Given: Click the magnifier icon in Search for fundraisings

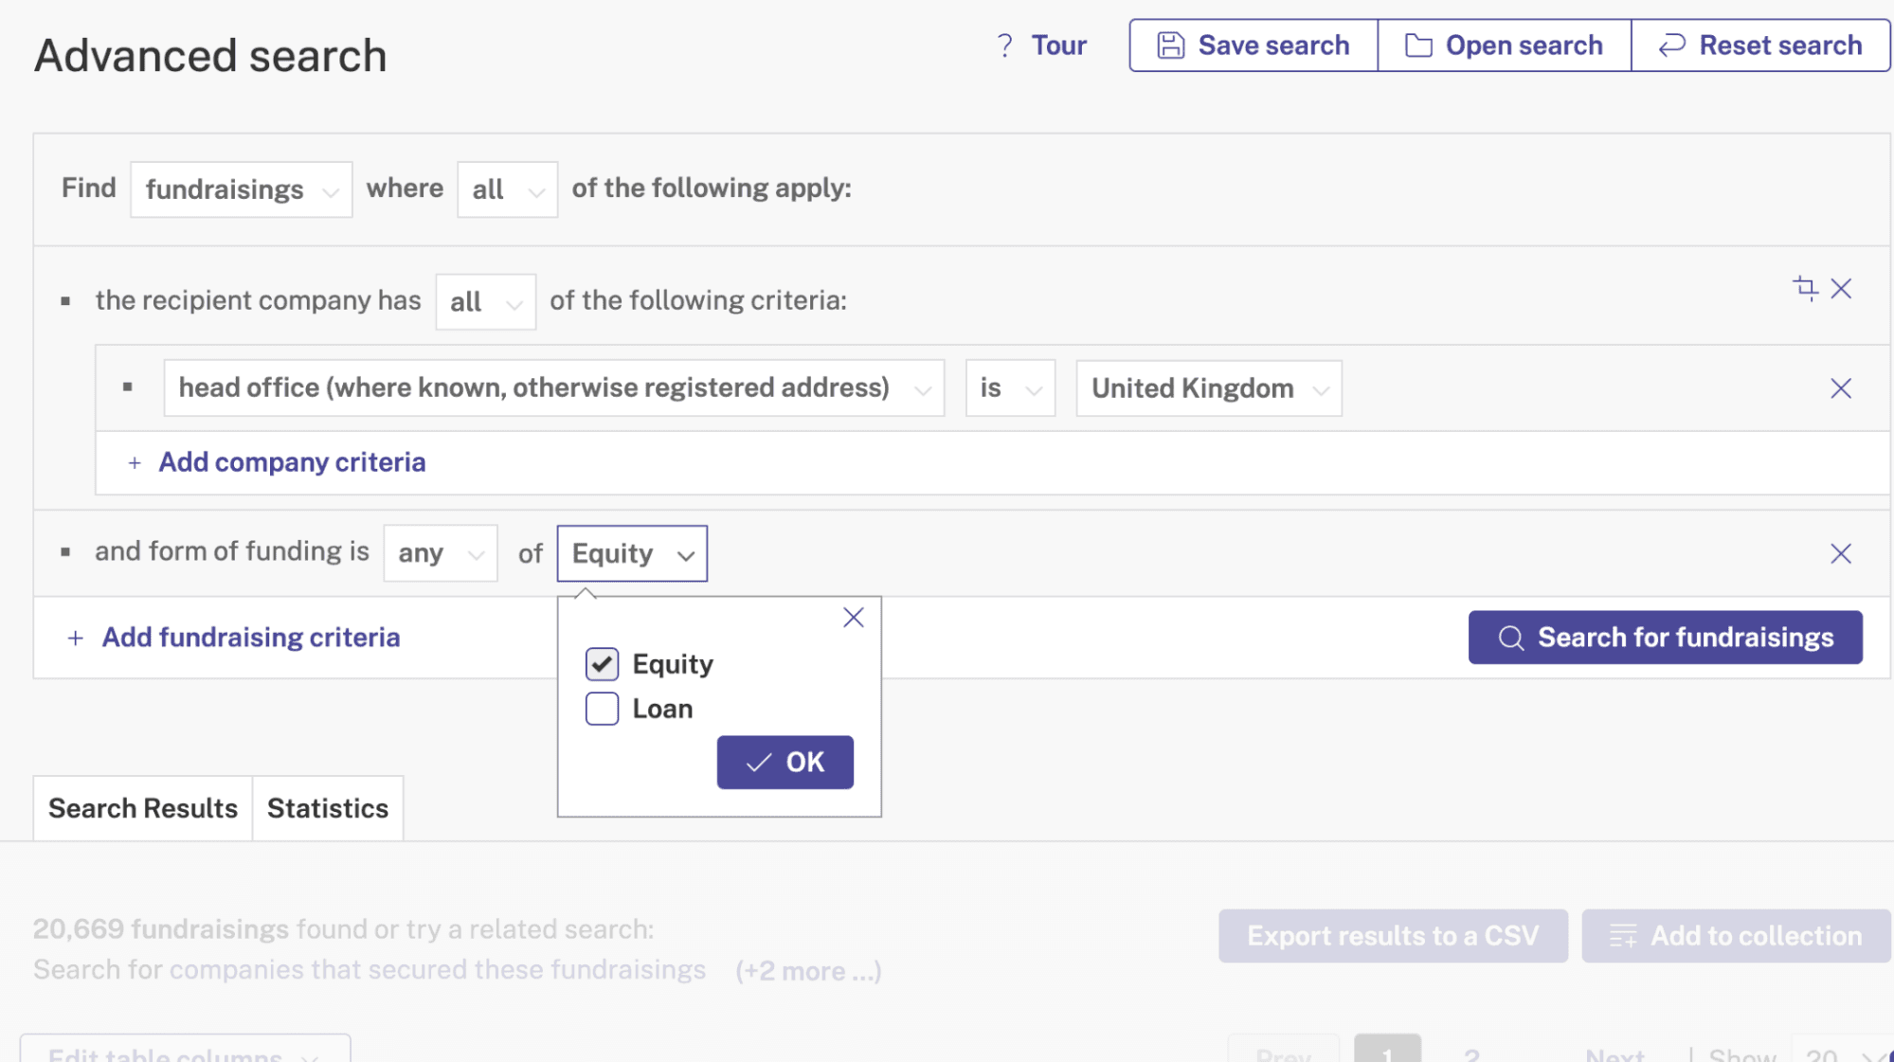Looking at the screenshot, I should (1511, 638).
